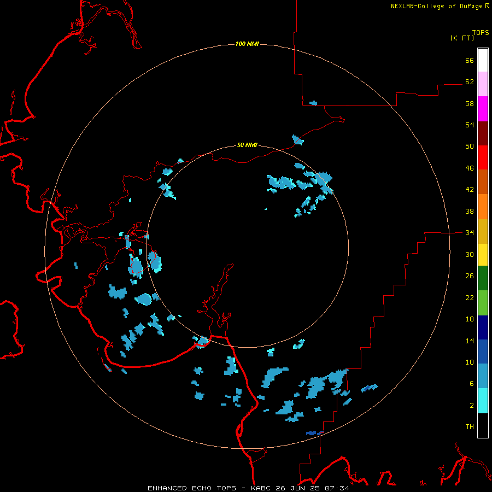492x492 pixels.
Task: Click the legend value 14
Action: coord(470,341)
